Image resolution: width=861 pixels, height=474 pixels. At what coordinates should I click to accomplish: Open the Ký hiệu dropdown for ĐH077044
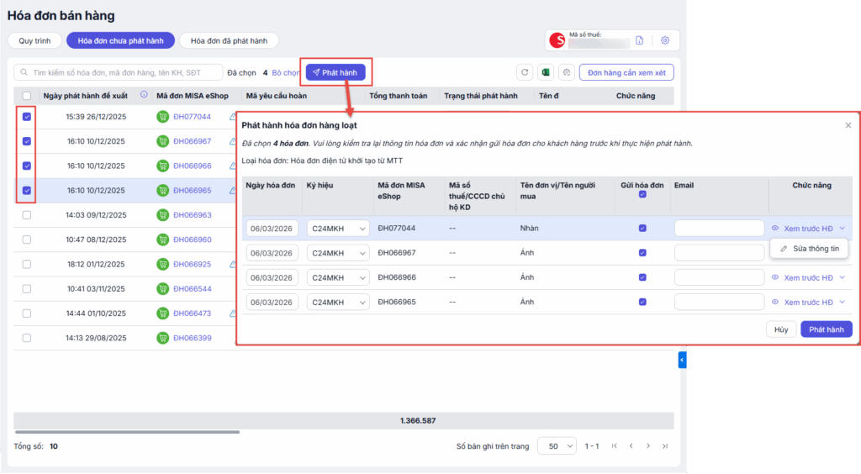click(338, 229)
